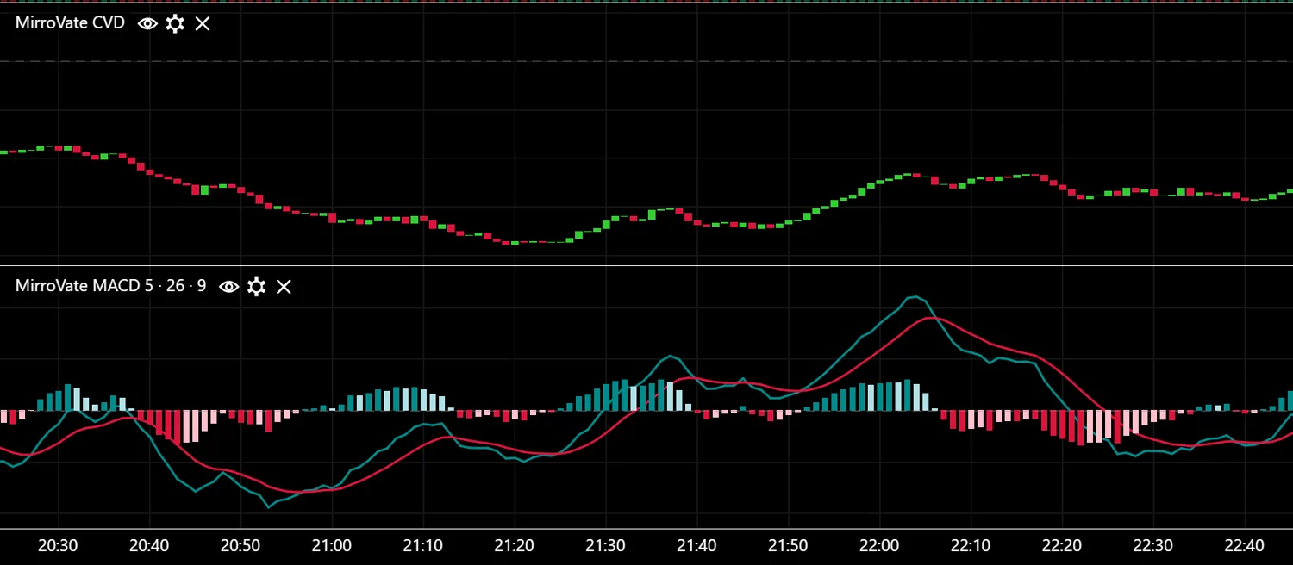Click the MirroVate MACD 5 · 26 · 9 title

[x=110, y=286]
